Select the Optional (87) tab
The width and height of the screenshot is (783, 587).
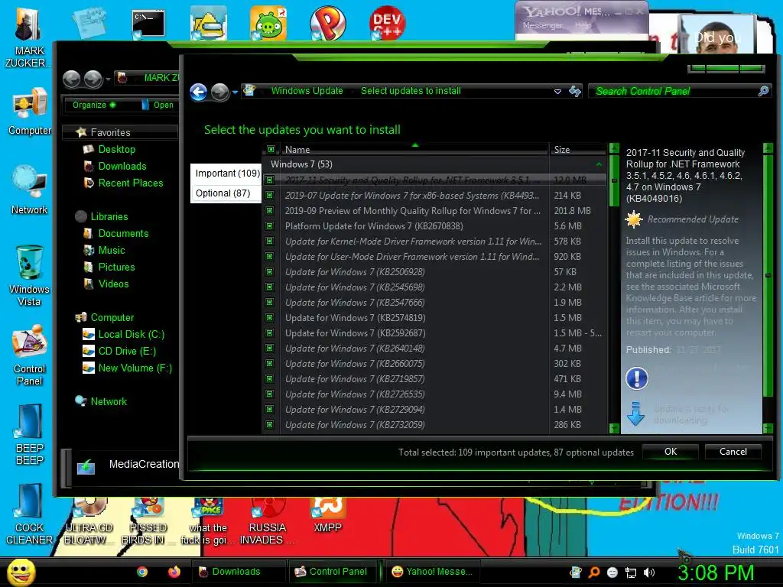point(226,193)
